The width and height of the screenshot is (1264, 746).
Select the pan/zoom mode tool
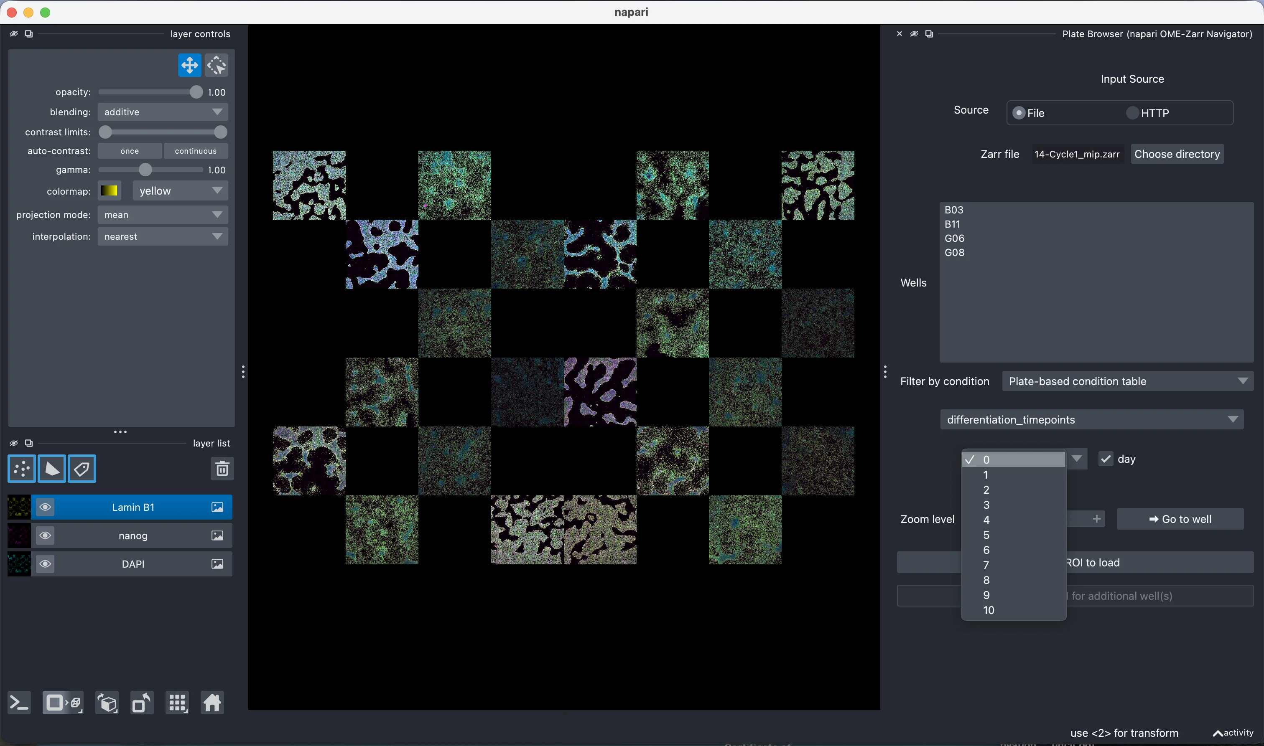coord(190,65)
